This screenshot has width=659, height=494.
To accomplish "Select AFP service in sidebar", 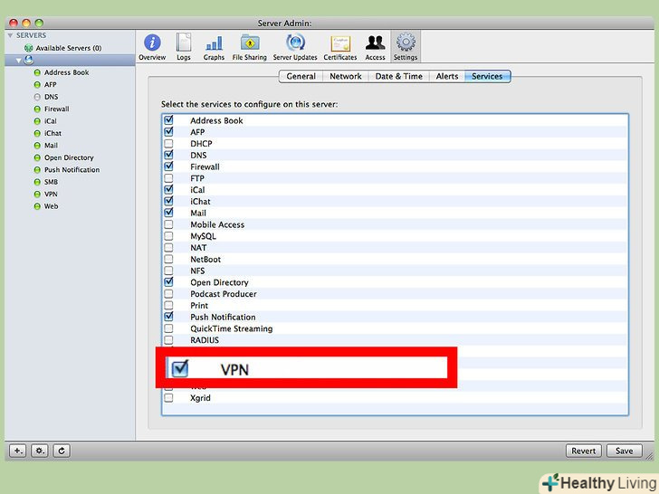I will tap(51, 84).
